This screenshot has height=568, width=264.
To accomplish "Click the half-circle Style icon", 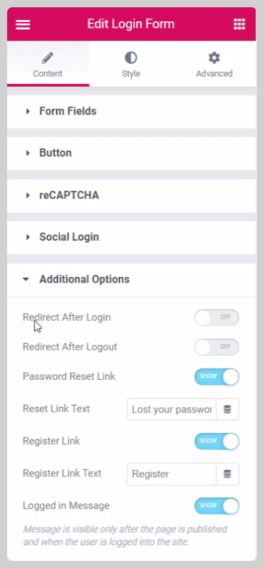I will (x=131, y=58).
